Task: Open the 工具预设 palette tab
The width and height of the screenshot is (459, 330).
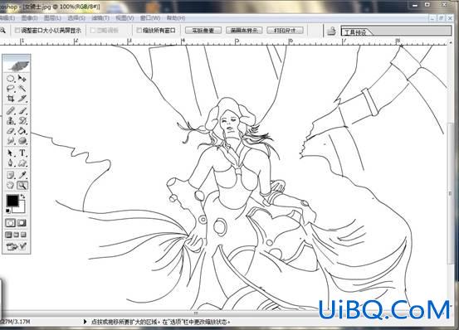Action: point(355,32)
